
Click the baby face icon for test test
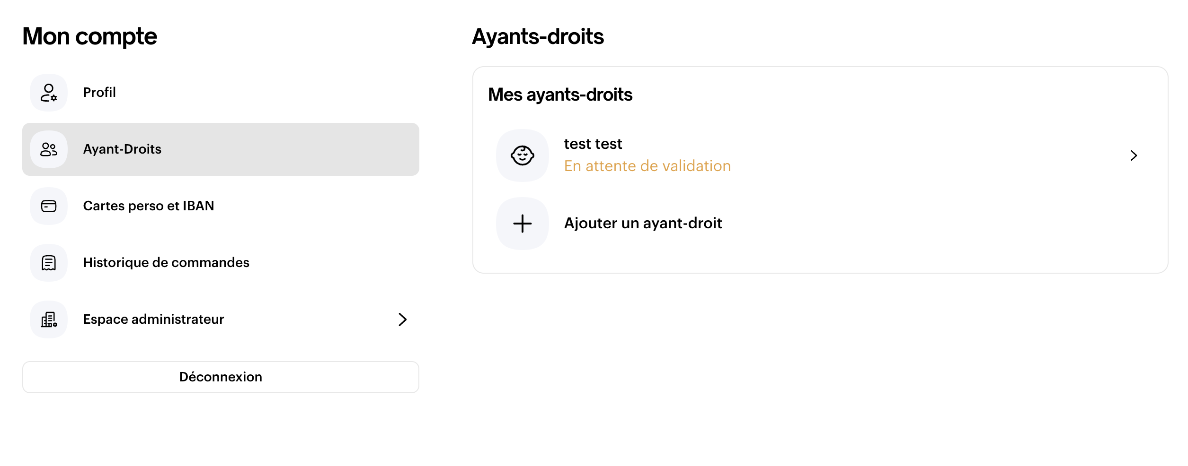[x=523, y=155]
